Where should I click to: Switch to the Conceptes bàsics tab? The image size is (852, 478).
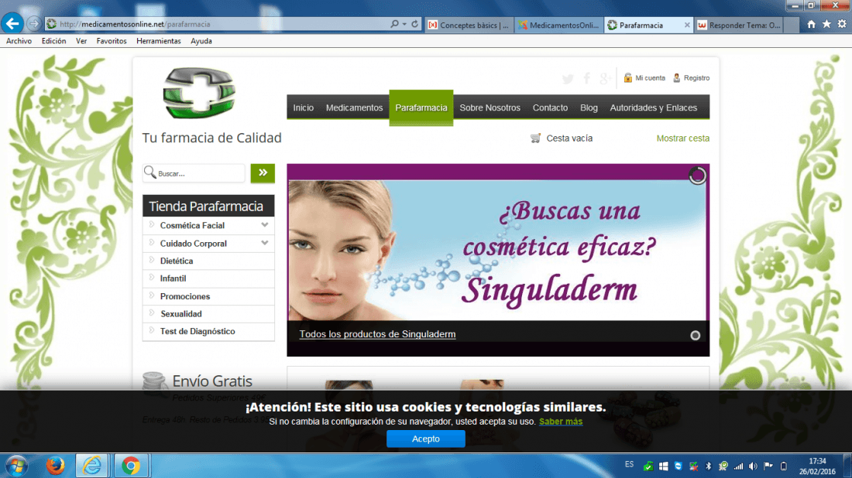pos(469,25)
